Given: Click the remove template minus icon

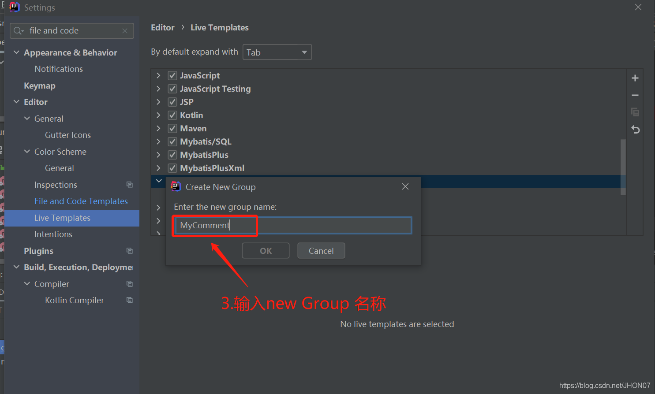Looking at the screenshot, I should 635,95.
